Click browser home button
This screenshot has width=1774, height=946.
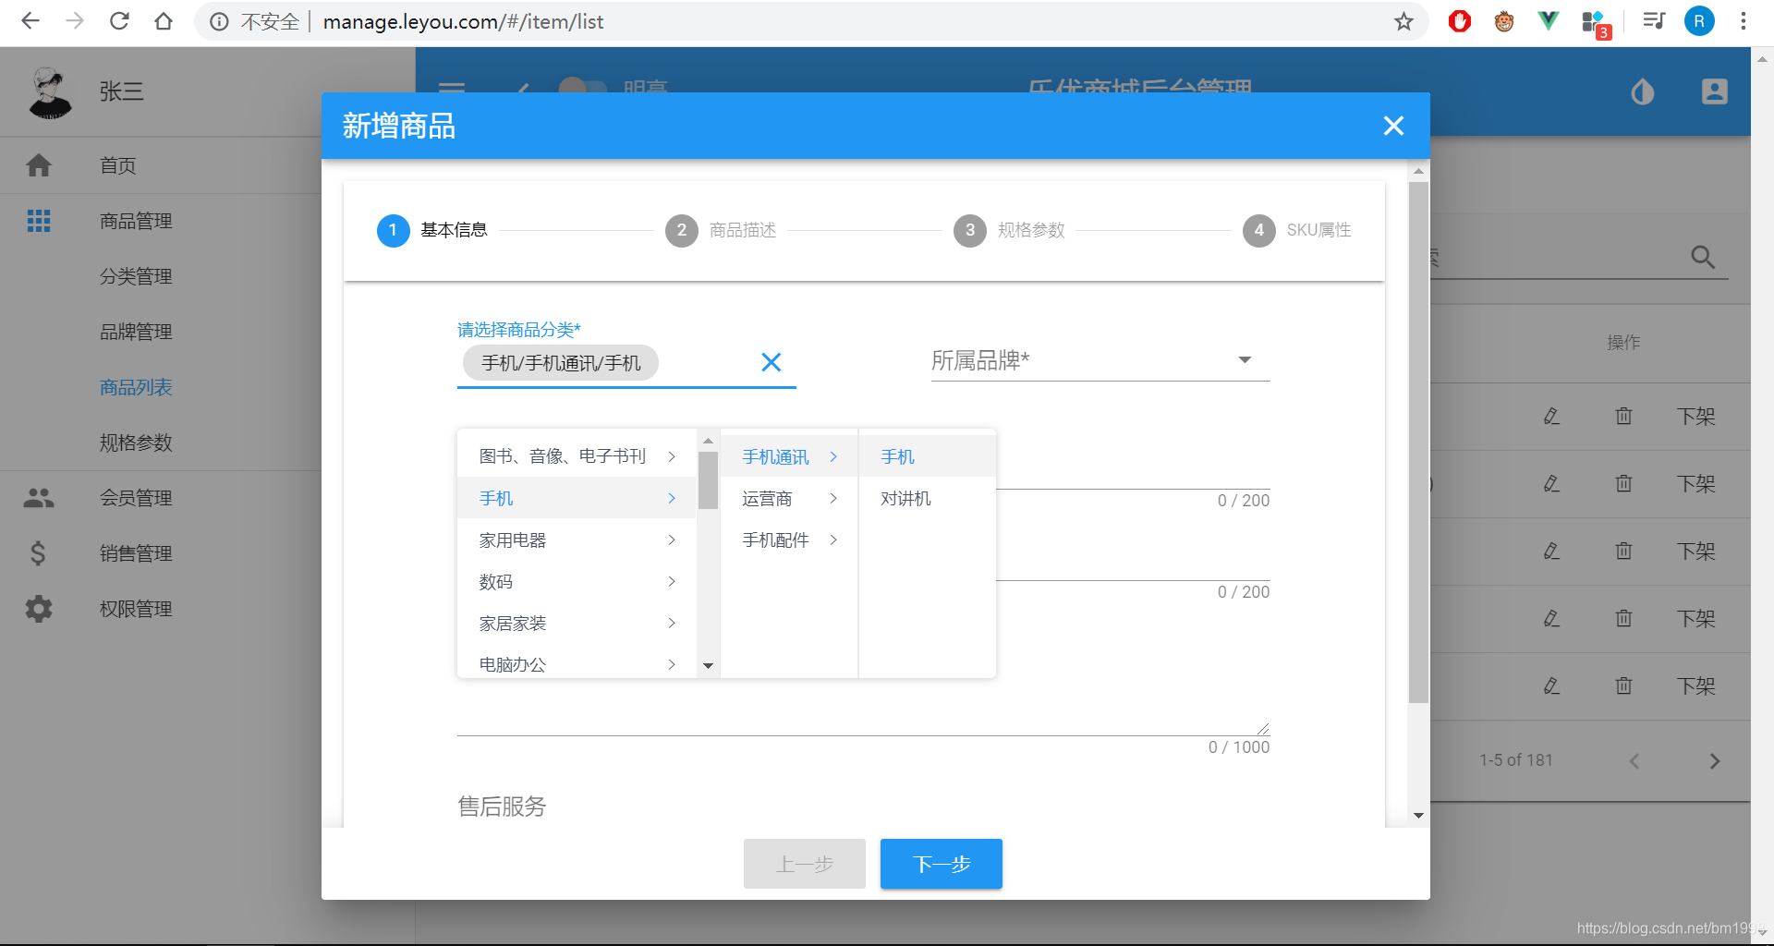click(x=164, y=21)
